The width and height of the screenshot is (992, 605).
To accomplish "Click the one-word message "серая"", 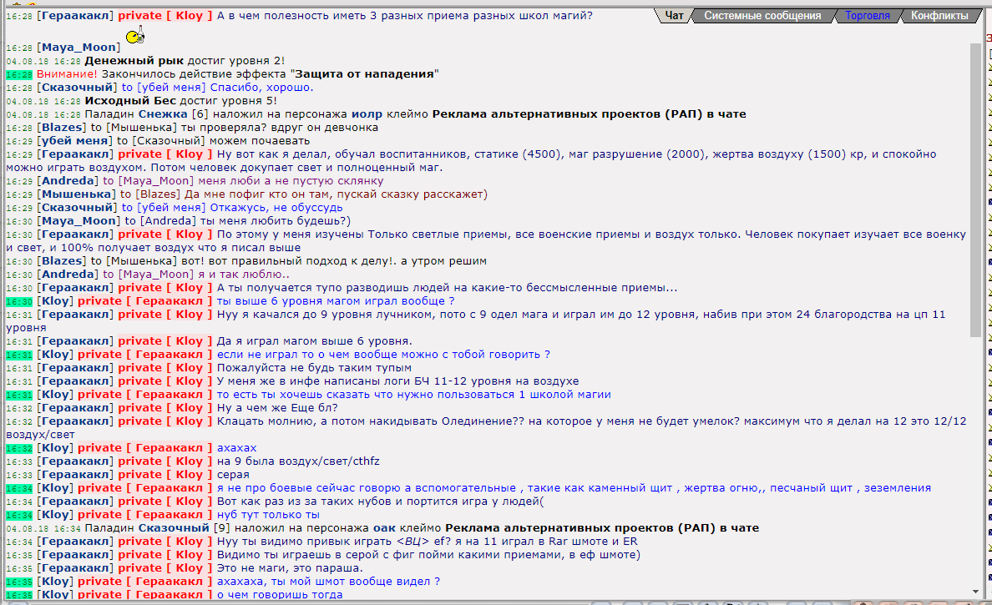I will point(233,475).
